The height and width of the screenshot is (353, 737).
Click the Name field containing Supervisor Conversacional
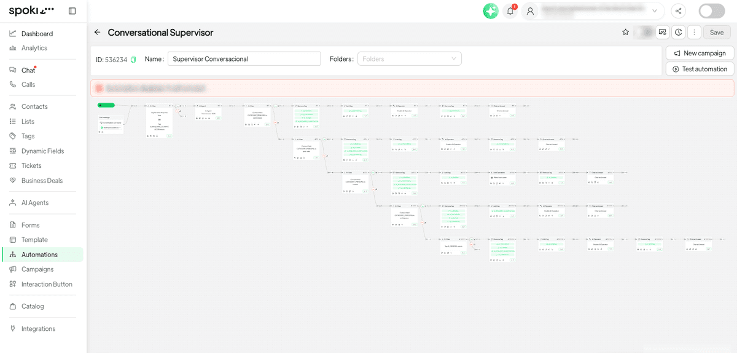click(x=244, y=58)
